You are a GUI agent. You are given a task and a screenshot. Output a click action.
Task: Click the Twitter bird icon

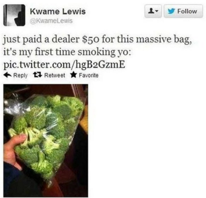coord(171,11)
